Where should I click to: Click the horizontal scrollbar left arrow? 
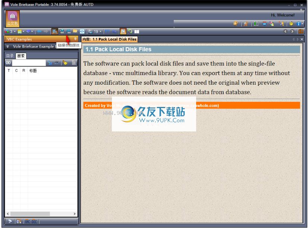click(x=8, y=214)
